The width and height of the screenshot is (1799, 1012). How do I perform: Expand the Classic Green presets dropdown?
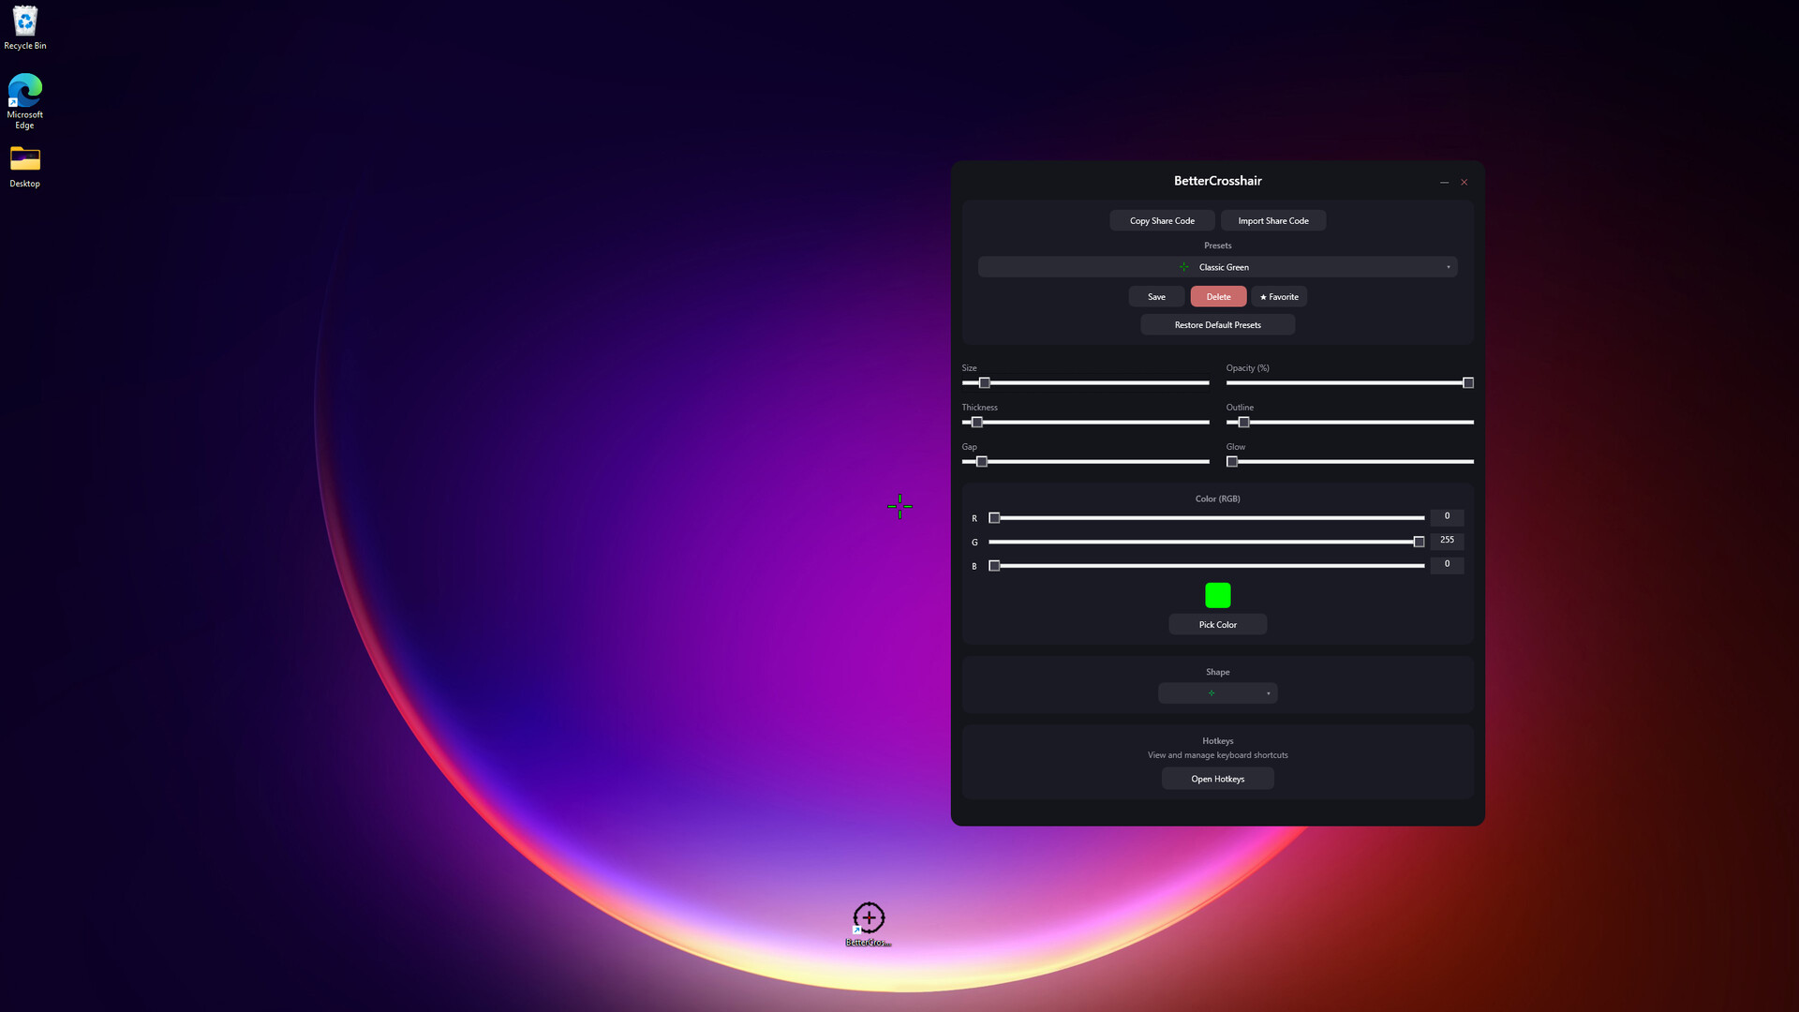pyautogui.click(x=1217, y=267)
